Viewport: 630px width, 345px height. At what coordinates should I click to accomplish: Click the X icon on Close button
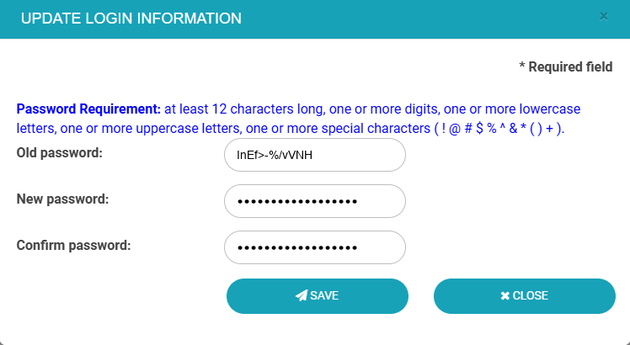point(505,295)
